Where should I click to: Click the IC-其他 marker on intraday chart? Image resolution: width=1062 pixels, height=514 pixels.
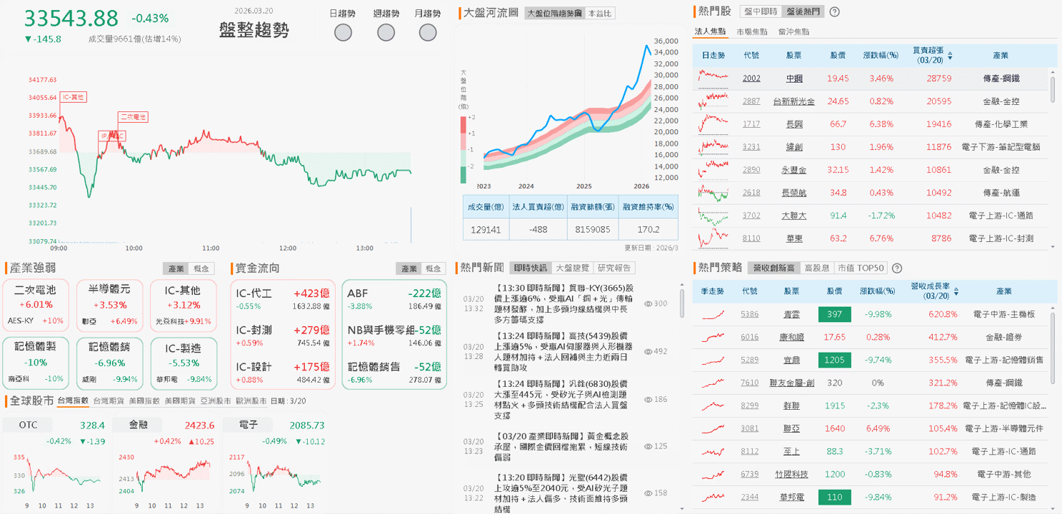click(73, 96)
